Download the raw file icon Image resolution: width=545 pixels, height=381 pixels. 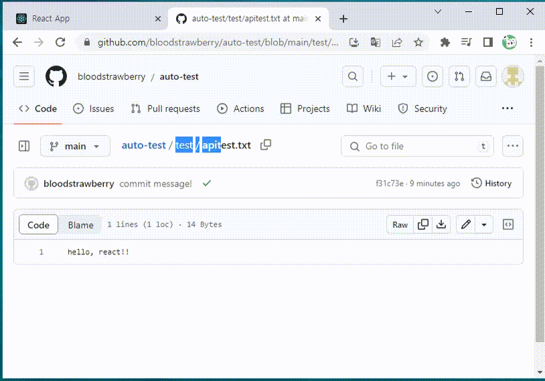pyautogui.click(x=441, y=225)
